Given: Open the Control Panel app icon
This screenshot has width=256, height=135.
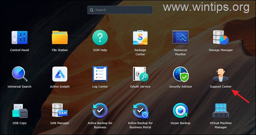Looking at the screenshot, I should click(x=20, y=37).
